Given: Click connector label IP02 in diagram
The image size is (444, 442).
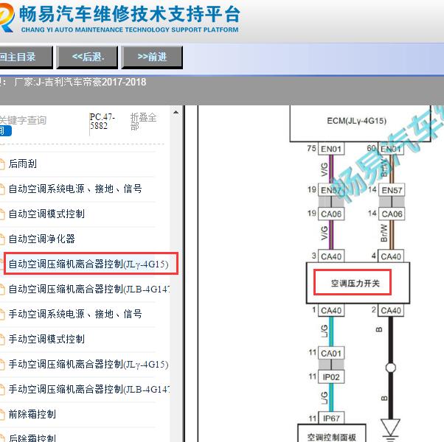Looking at the screenshot, I should (x=331, y=377).
